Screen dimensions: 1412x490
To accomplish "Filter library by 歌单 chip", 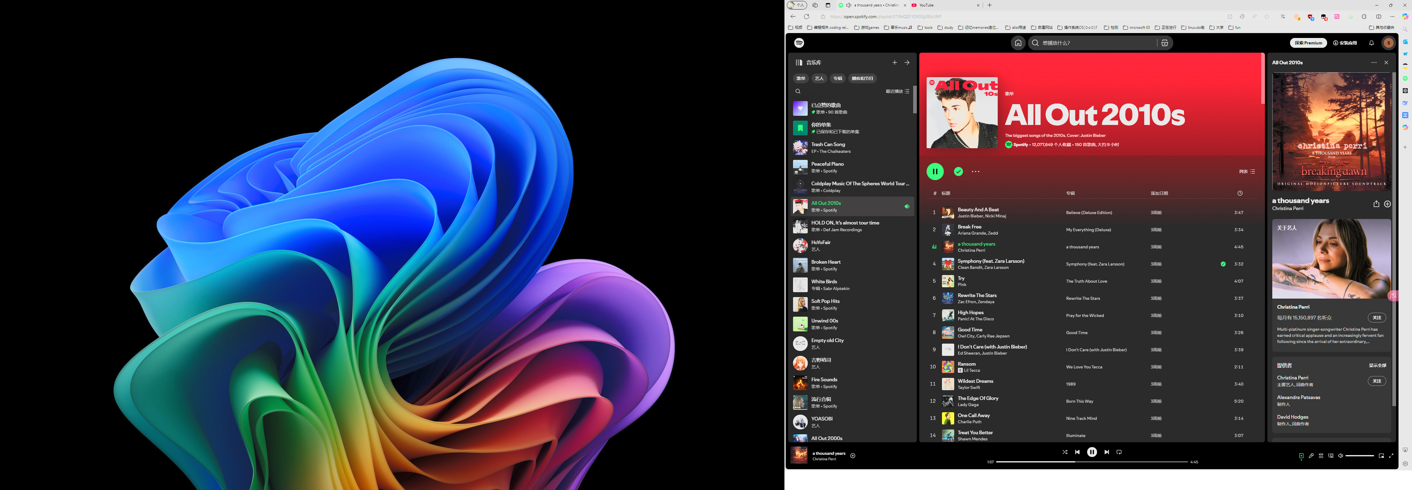I will click(x=801, y=78).
